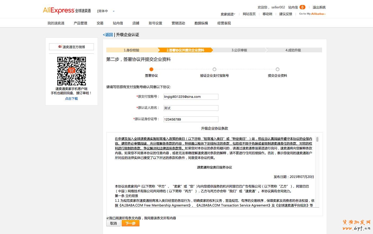Click the 原支付宝账号 input field
373x234 pixels.
tap(191, 97)
